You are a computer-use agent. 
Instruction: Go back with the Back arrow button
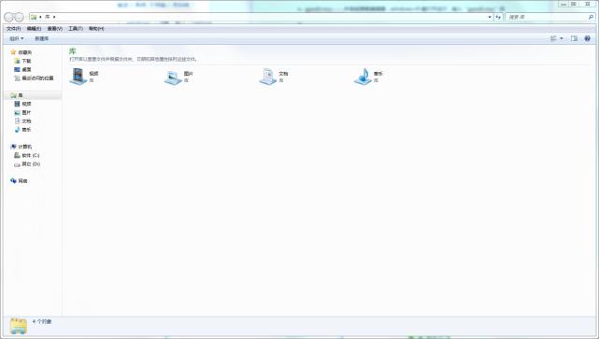coord(9,17)
